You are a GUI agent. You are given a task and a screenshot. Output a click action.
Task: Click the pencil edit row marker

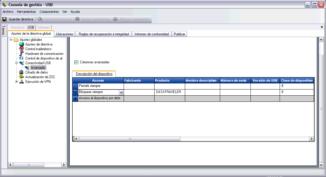tap(75, 92)
